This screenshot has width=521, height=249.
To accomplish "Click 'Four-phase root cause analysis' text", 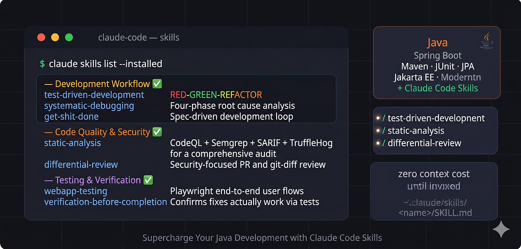I will [233, 105].
